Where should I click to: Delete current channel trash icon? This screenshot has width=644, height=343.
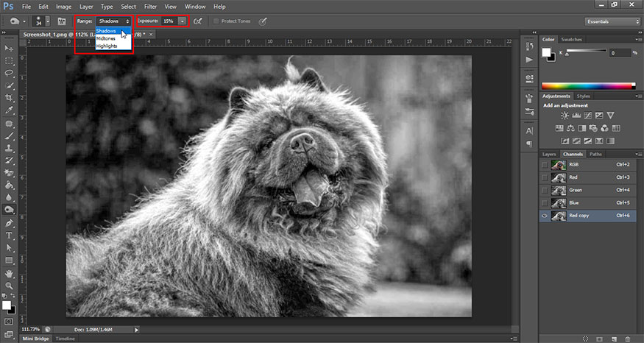628,339
